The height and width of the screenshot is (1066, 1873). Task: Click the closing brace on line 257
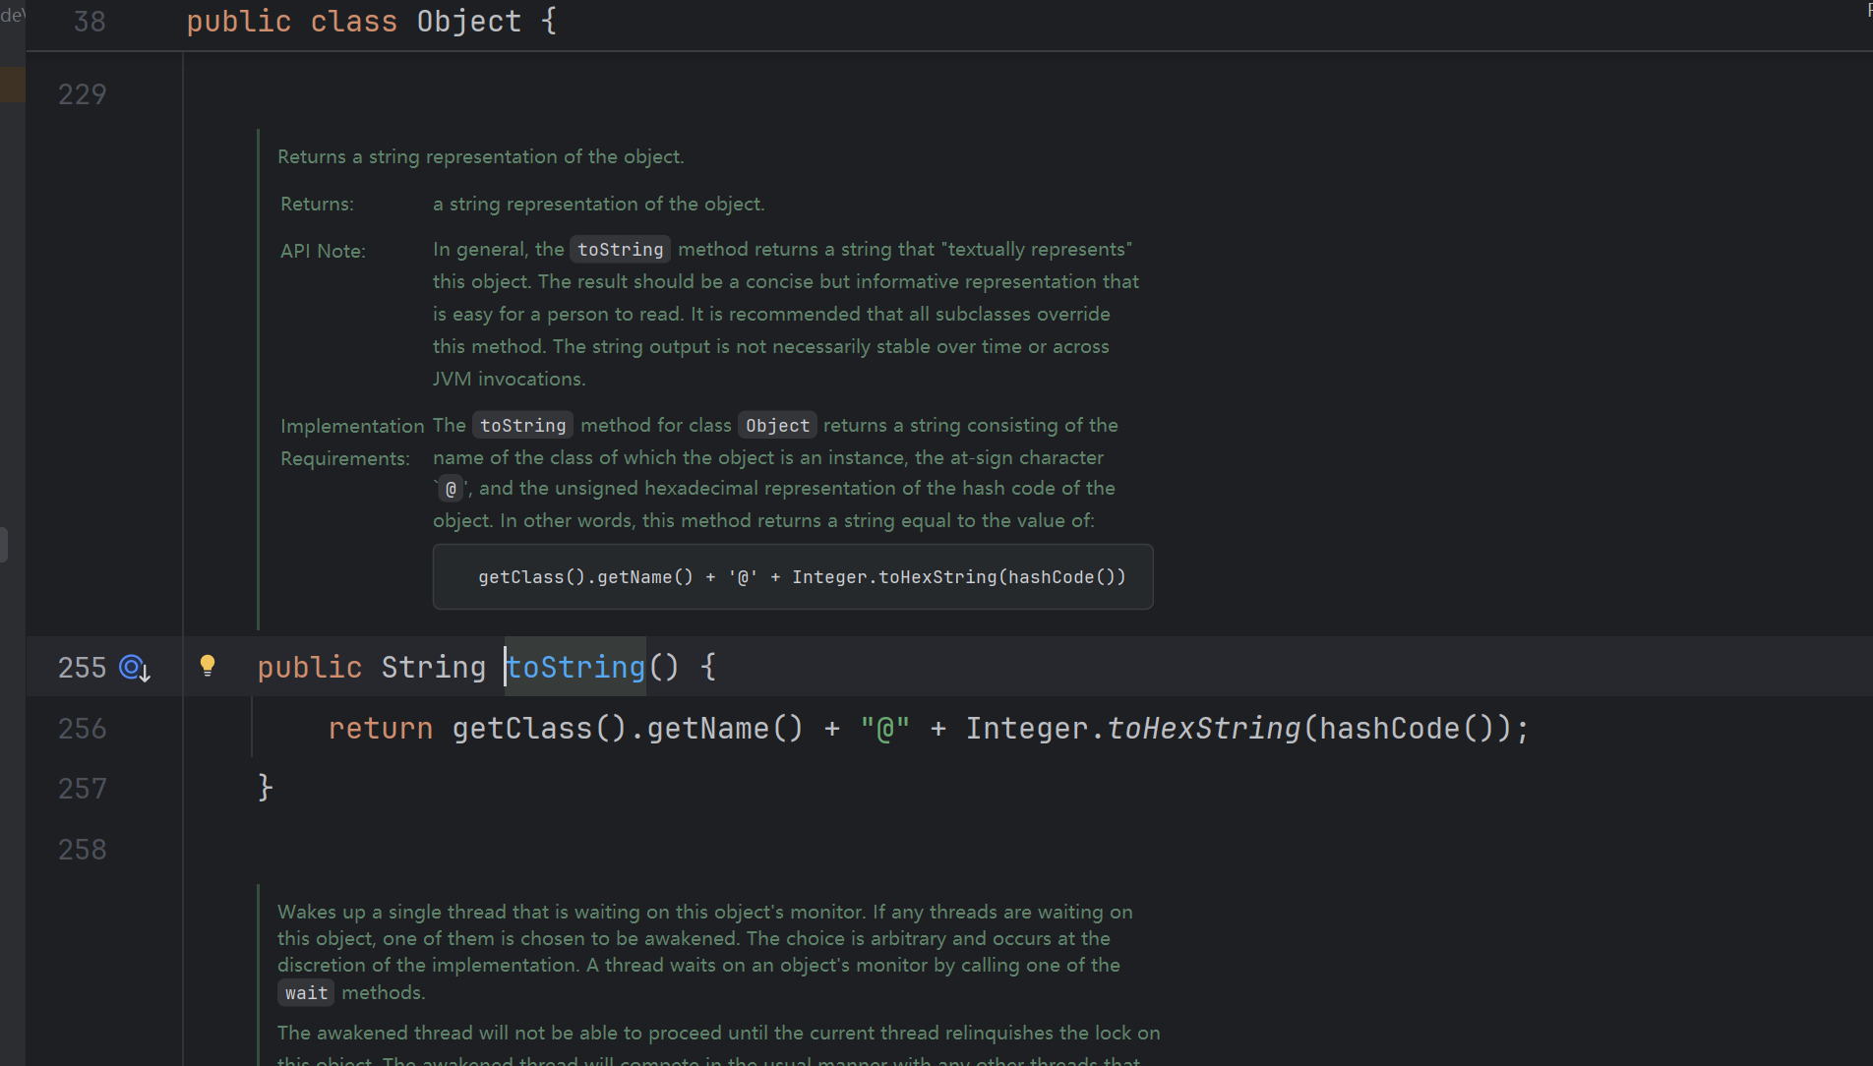click(x=265, y=789)
